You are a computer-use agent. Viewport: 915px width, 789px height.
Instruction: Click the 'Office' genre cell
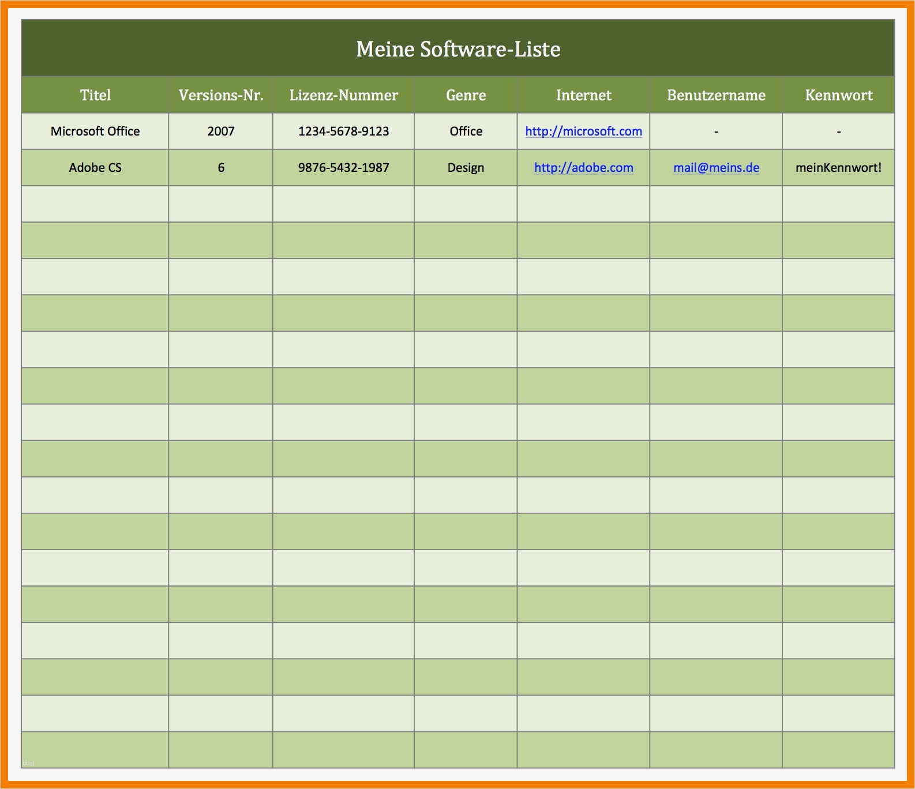(466, 131)
